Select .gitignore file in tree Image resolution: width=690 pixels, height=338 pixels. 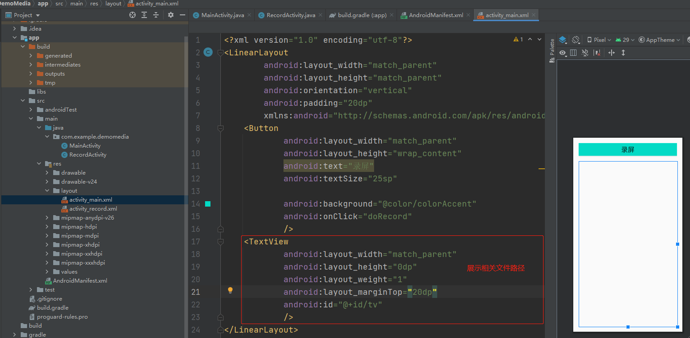[x=50, y=299]
